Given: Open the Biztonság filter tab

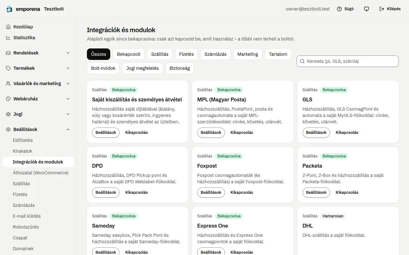Looking at the screenshot, I should click(180, 68).
